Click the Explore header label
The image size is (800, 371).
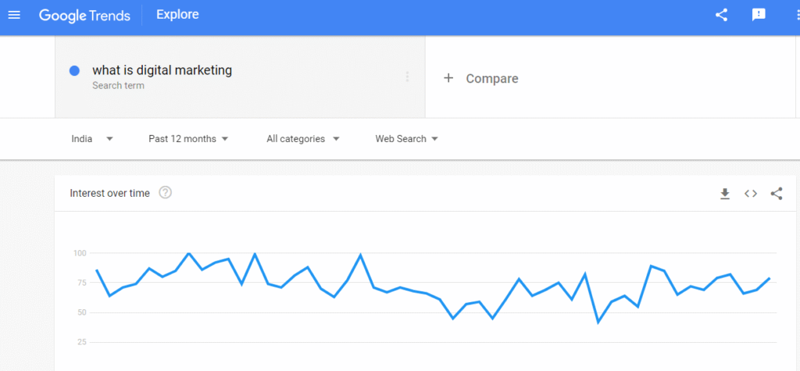pos(177,15)
